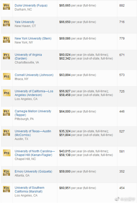The image size is (137, 203).
Task: Click the Weibo logo watermark
Action: coord(117,199)
